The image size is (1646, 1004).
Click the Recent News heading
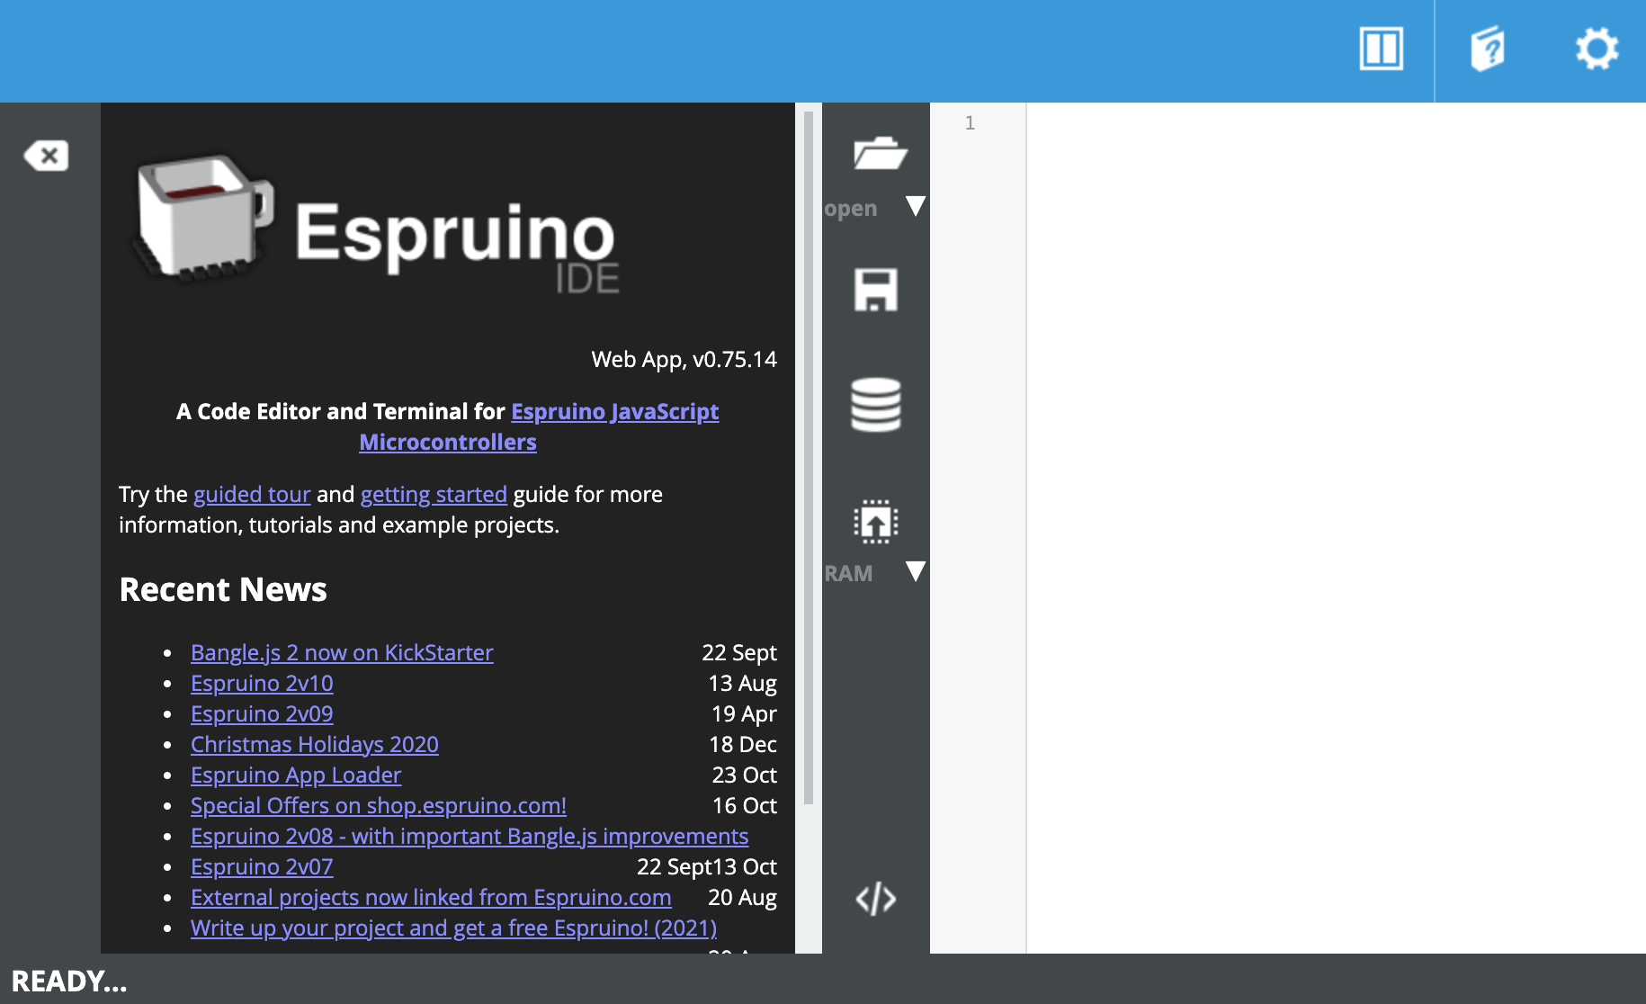coord(223,590)
